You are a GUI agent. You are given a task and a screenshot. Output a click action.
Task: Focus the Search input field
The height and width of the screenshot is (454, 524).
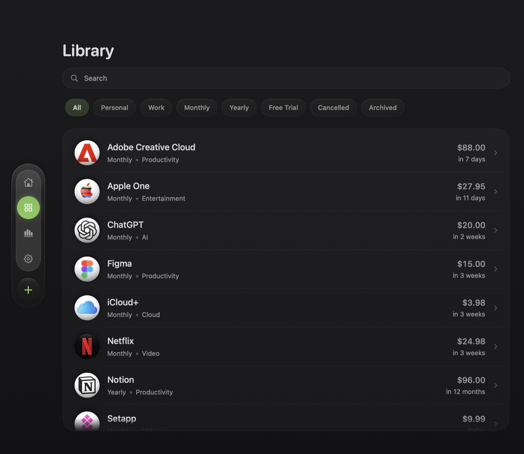click(x=286, y=78)
